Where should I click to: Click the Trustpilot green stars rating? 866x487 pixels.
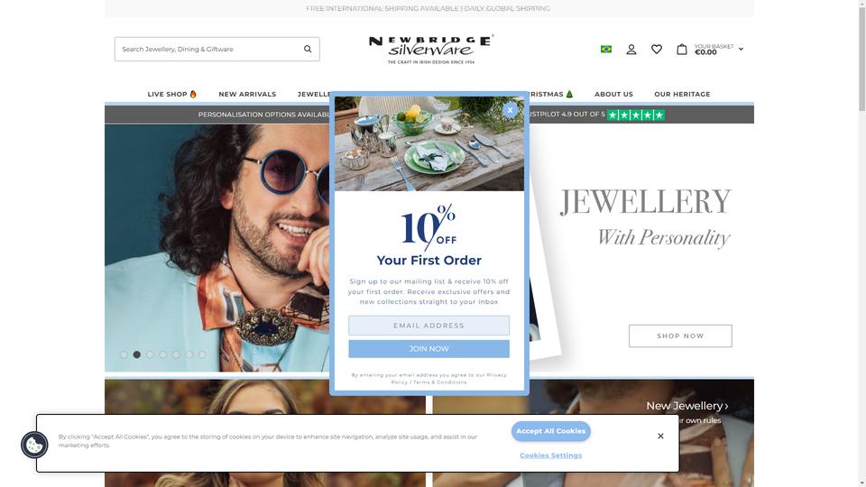(x=636, y=115)
